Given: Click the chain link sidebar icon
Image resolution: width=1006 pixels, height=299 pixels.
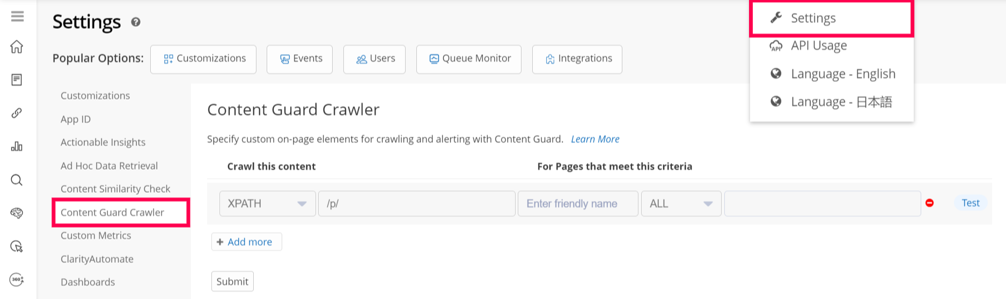Looking at the screenshot, I should click(x=17, y=113).
